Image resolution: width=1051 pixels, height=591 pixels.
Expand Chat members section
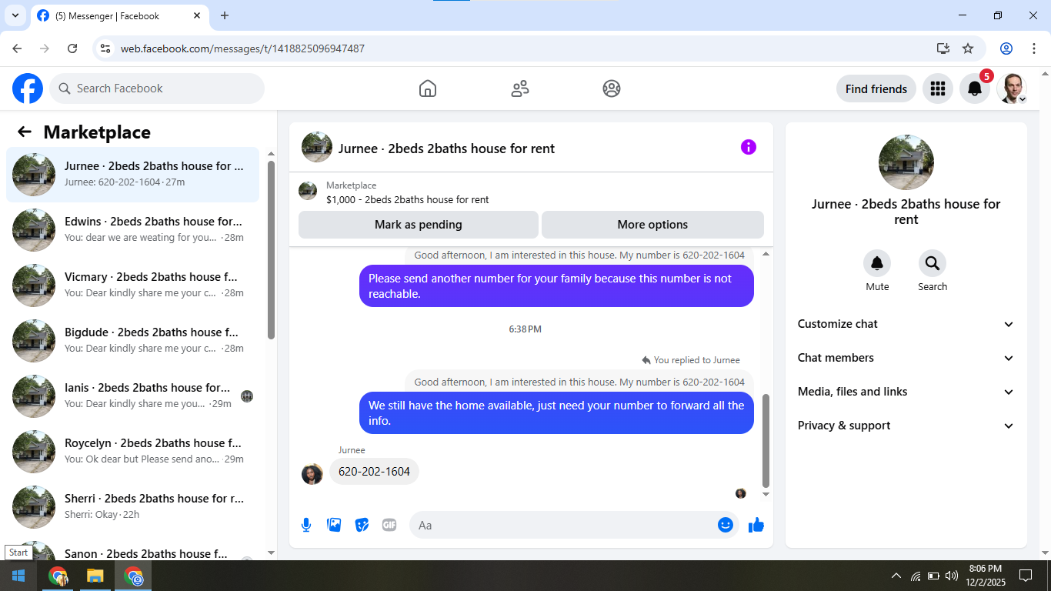[x=906, y=358]
